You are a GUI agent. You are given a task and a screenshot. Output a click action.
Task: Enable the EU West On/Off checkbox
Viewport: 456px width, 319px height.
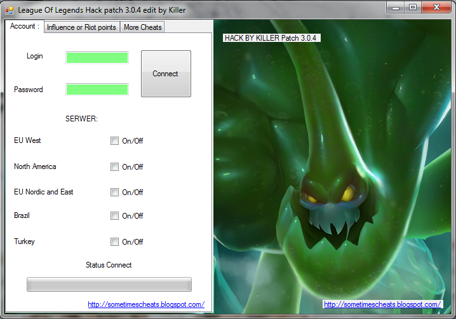[114, 141]
